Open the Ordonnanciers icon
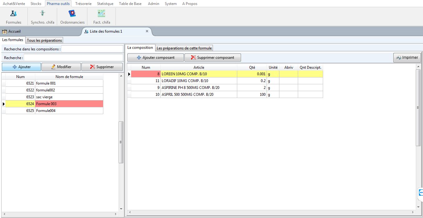Screen dimensions: 423x218 click(x=72, y=14)
